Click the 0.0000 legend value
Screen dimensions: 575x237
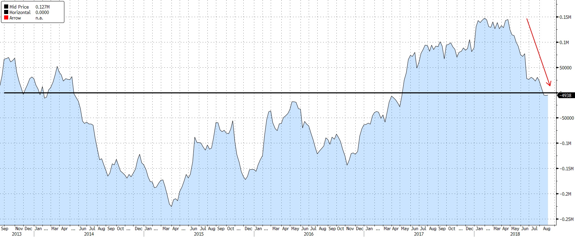42,12
